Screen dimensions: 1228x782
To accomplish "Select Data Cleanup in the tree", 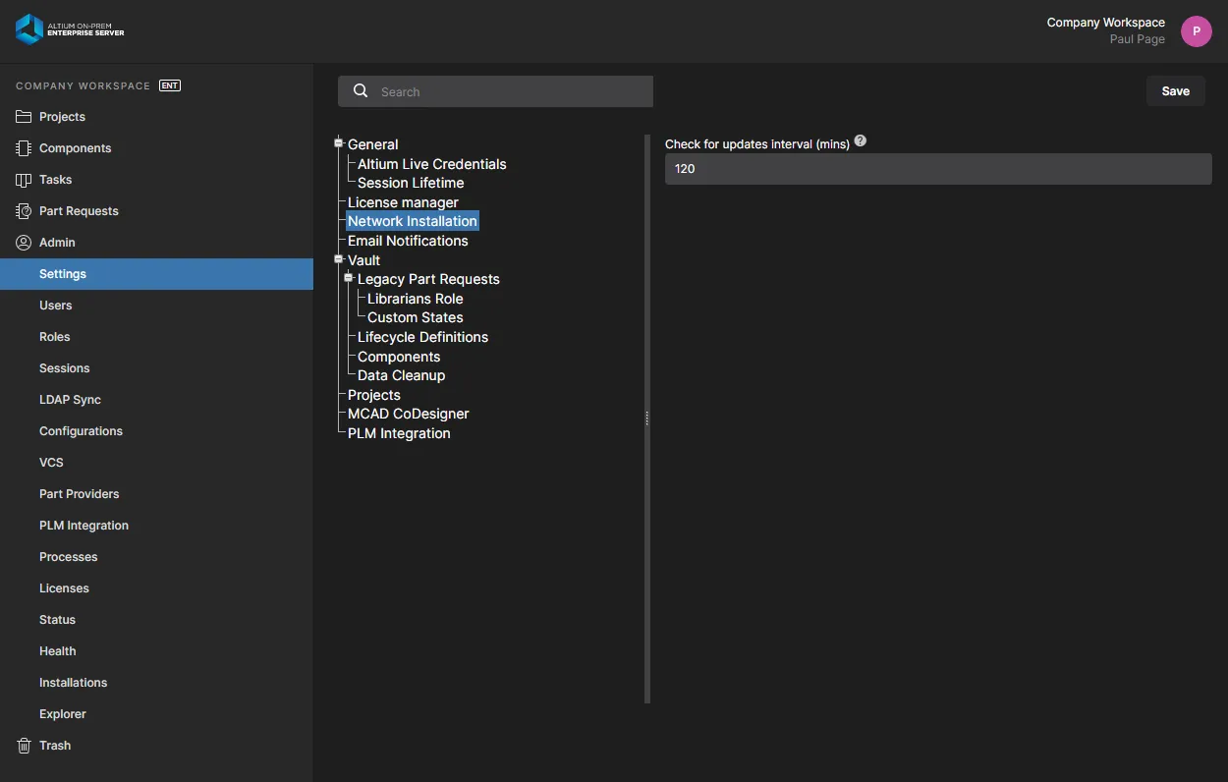I will coord(402,375).
